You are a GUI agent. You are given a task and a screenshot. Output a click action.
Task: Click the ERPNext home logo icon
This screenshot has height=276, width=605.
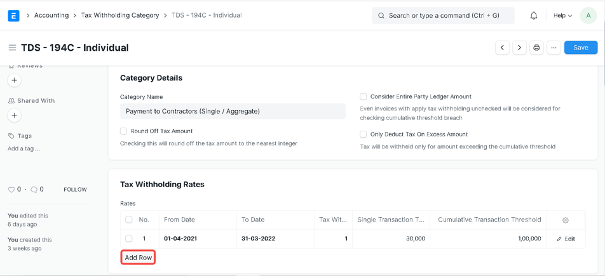[x=13, y=15]
